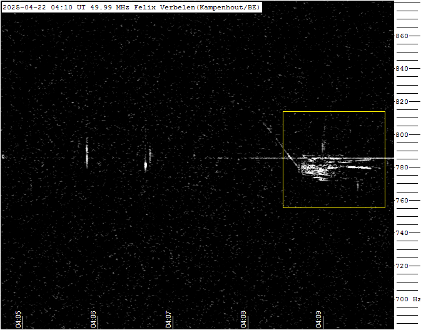This screenshot has width=421, height=330.
Task: Click the 49.99 MHz frequency in header
Action: point(109,7)
